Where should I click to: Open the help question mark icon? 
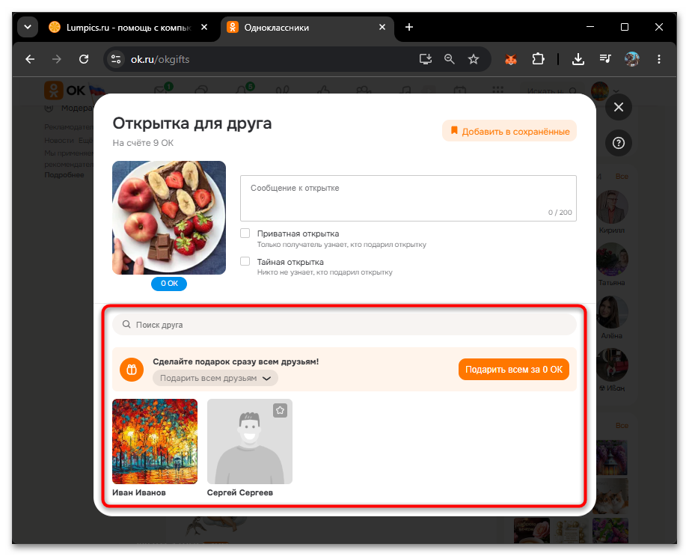click(x=618, y=143)
